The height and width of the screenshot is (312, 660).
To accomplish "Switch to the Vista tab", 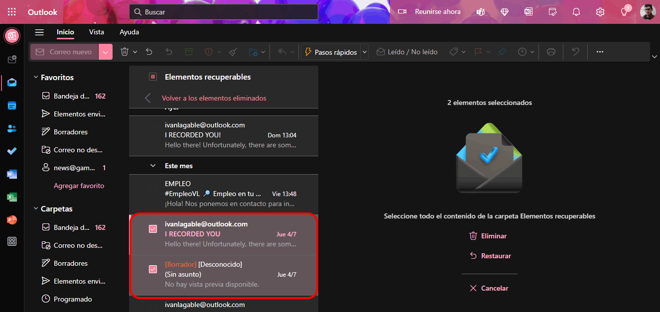I will point(96,32).
